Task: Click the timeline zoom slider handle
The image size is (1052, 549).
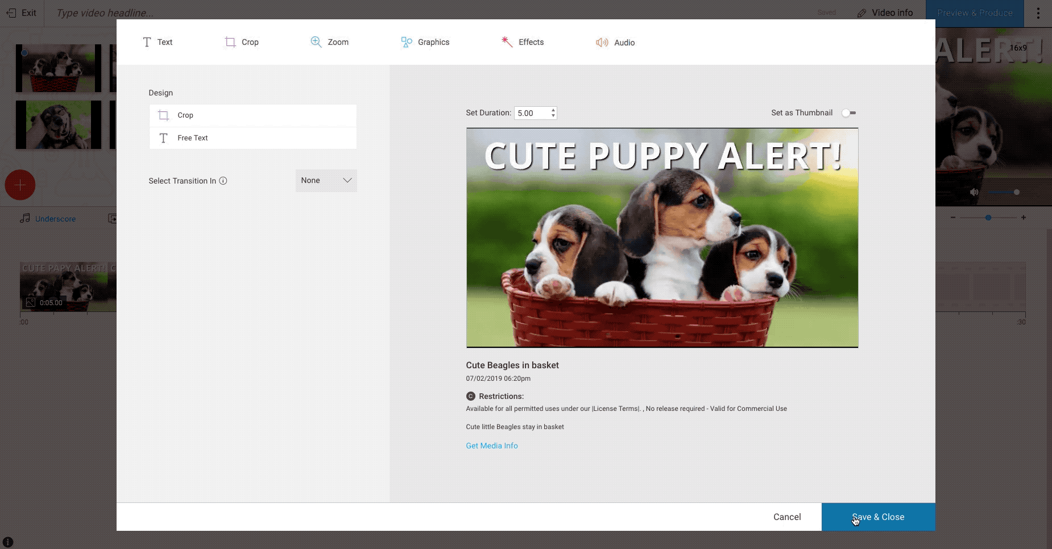Action: [988, 218]
